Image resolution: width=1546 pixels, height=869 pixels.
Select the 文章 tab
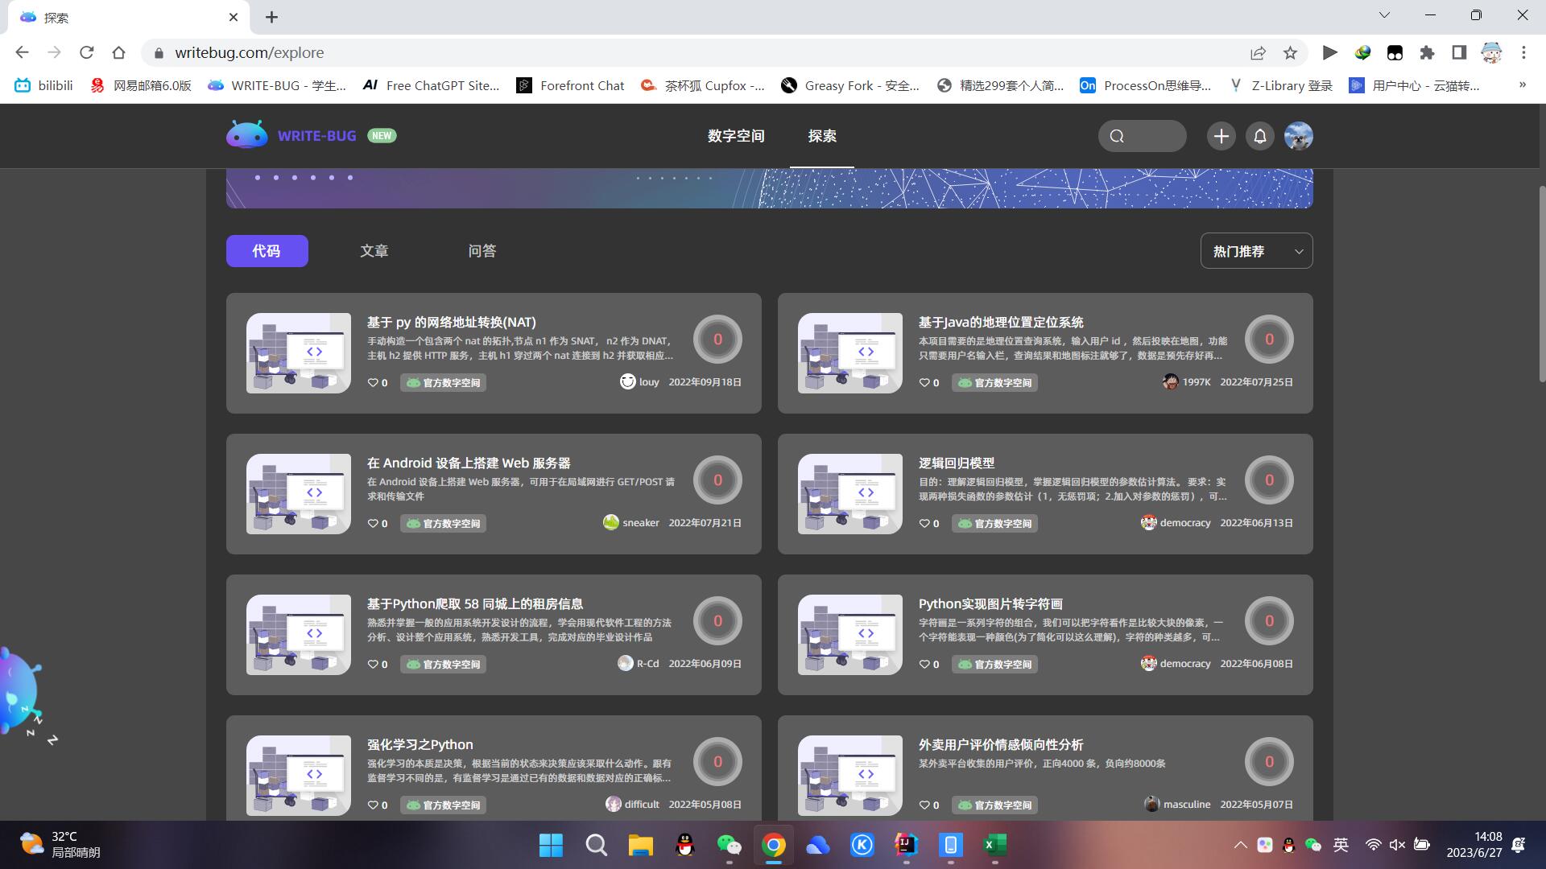point(373,250)
